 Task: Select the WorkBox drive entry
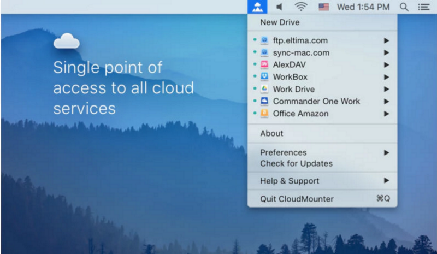(322, 77)
